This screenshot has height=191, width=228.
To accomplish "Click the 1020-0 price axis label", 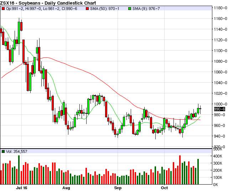I will click(x=220, y=93).
